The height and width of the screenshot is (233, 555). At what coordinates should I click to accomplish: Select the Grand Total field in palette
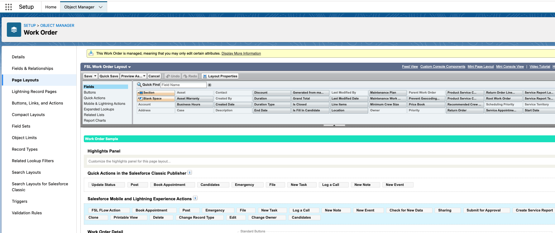(310, 99)
